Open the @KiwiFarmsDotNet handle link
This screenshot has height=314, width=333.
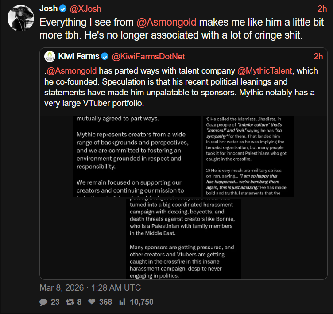pos(148,56)
